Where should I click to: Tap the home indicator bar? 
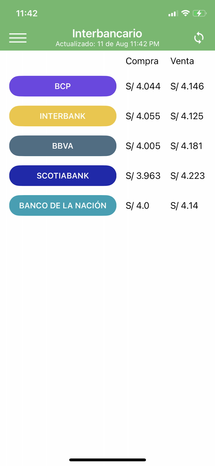107,459
